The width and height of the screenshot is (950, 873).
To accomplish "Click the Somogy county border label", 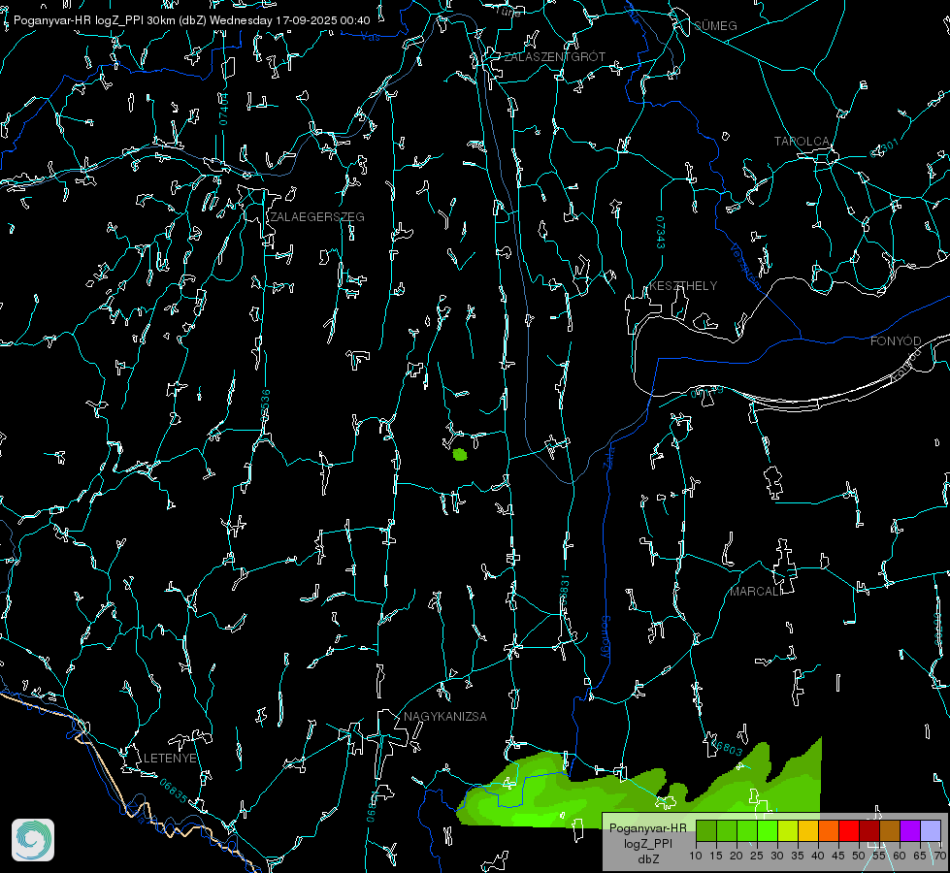I will coord(606,637).
